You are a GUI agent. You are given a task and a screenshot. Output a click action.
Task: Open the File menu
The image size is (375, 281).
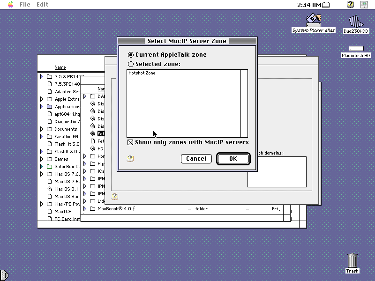[25, 5]
